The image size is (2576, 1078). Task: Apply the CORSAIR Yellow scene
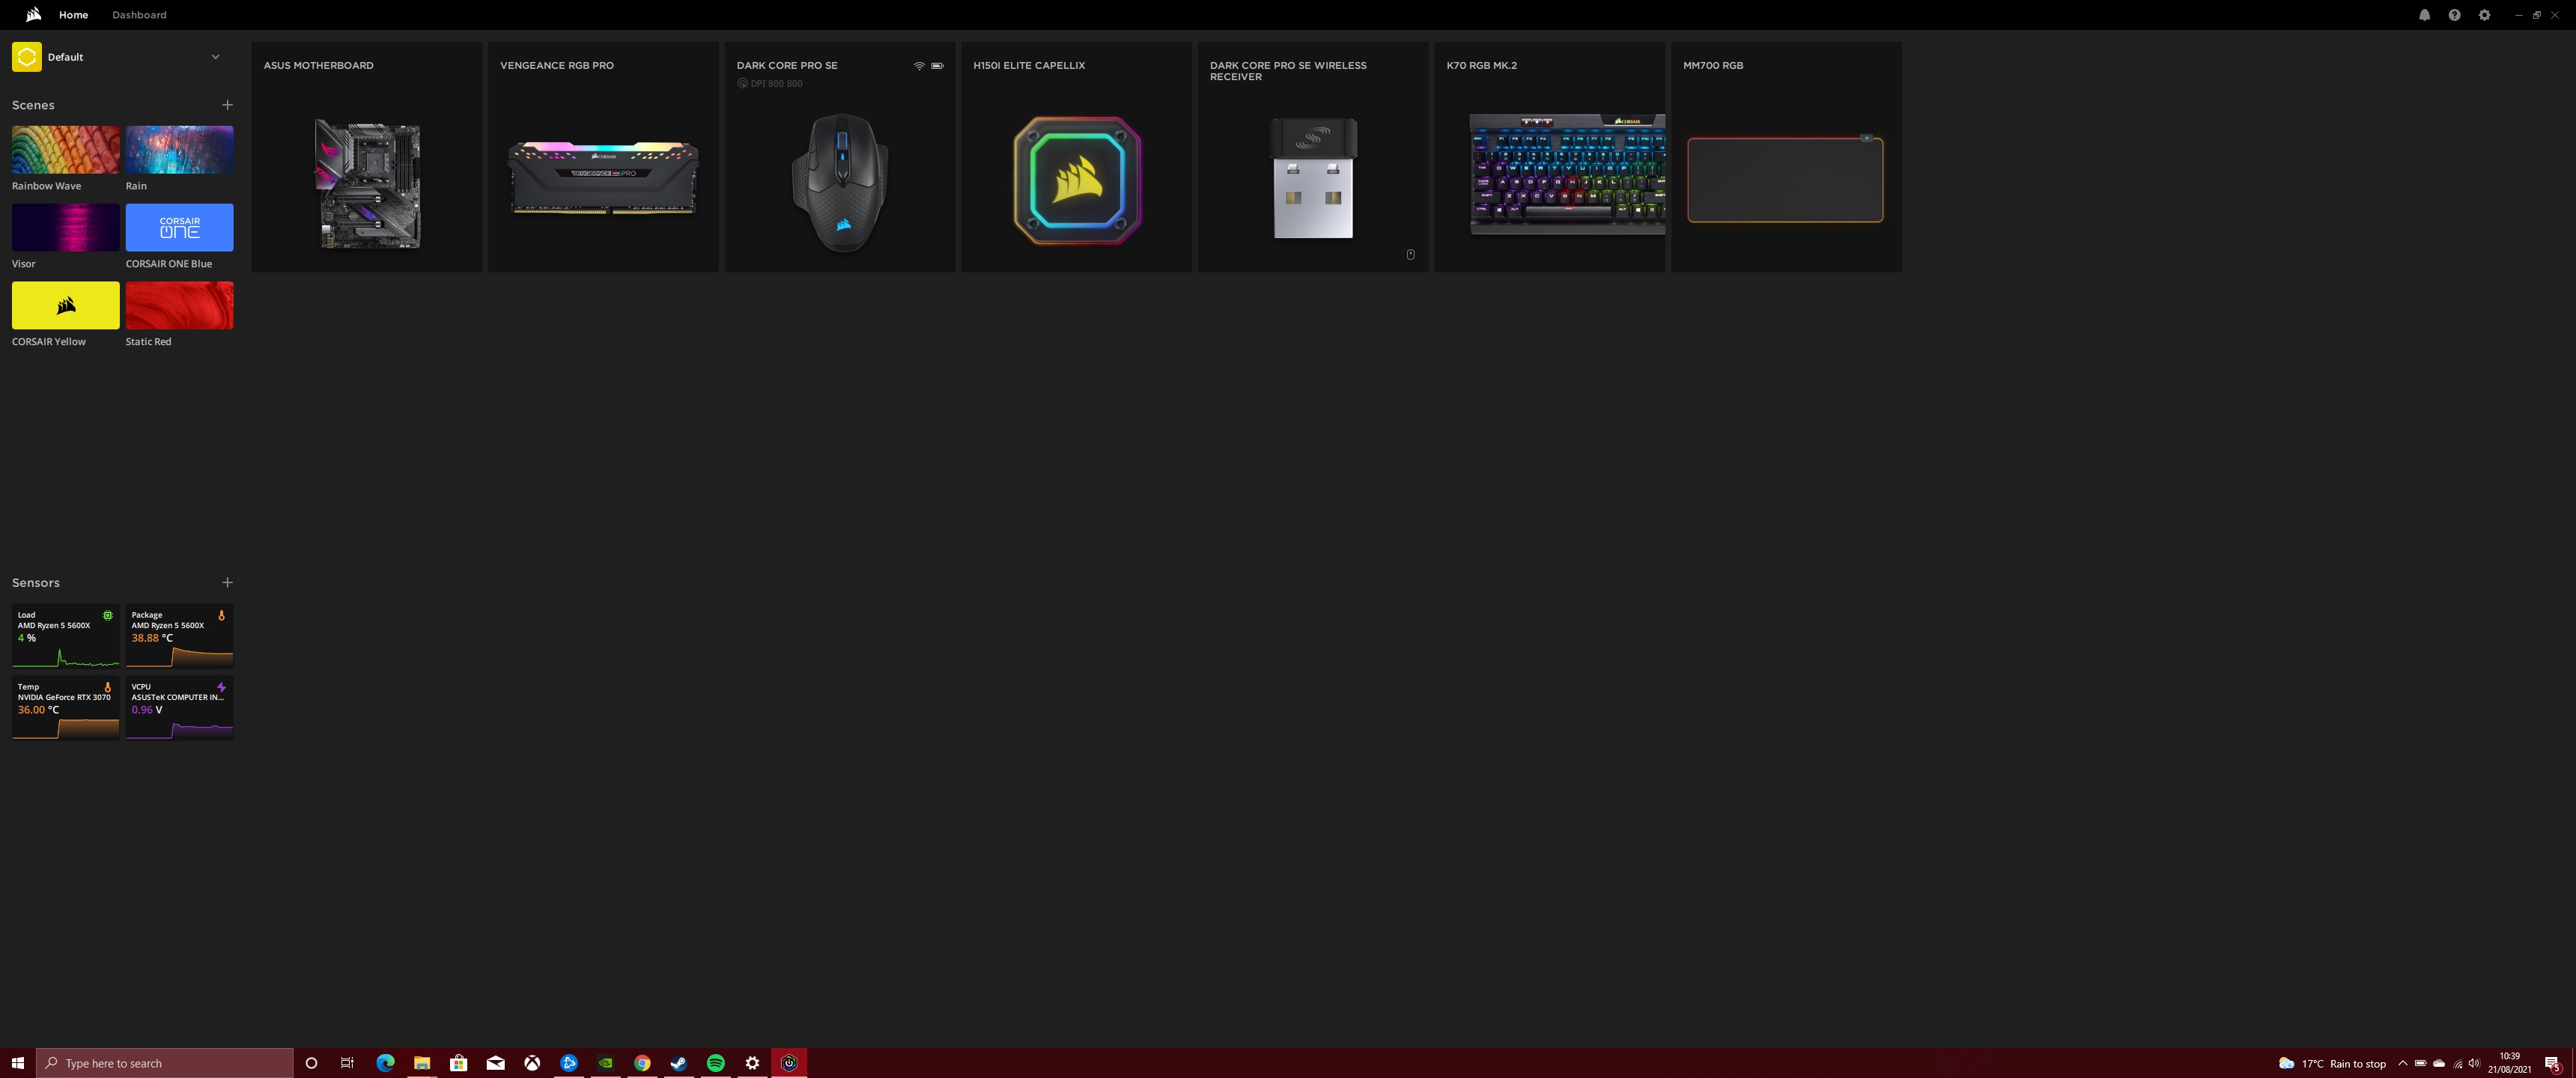(x=65, y=306)
